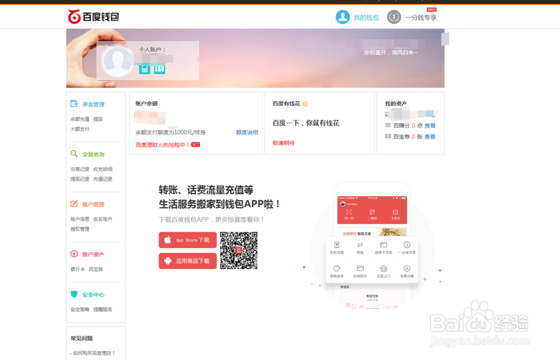Viewport: 560px width, 360px height.
Task: Click the text 百度一下，你就有钱花
Action: [306, 123]
